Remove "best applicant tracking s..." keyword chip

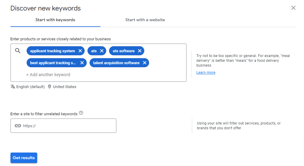tap(82, 63)
